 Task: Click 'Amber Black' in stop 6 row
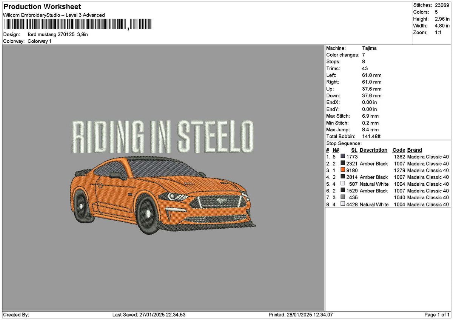pyautogui.click(x=374, y=191)
